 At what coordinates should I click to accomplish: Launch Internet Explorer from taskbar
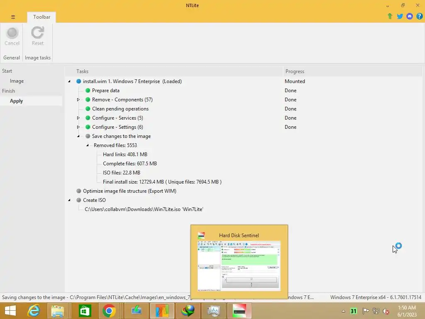point(34,311)
